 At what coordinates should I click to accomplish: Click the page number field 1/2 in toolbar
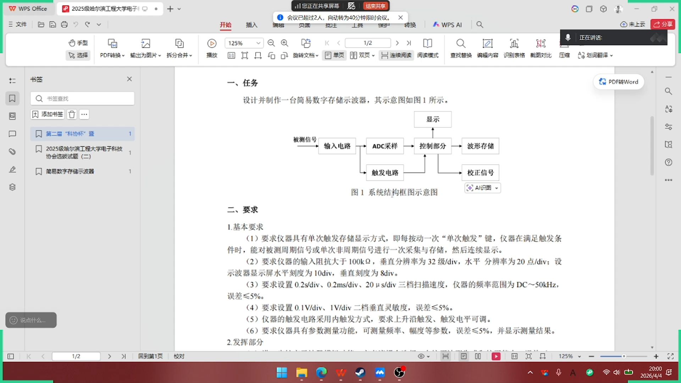click(368, 43)
